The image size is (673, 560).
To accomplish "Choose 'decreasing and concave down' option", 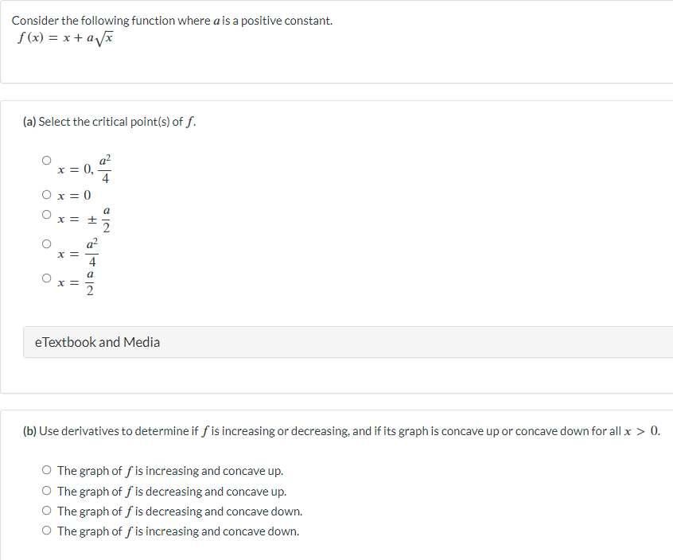I will coord(46,510).
